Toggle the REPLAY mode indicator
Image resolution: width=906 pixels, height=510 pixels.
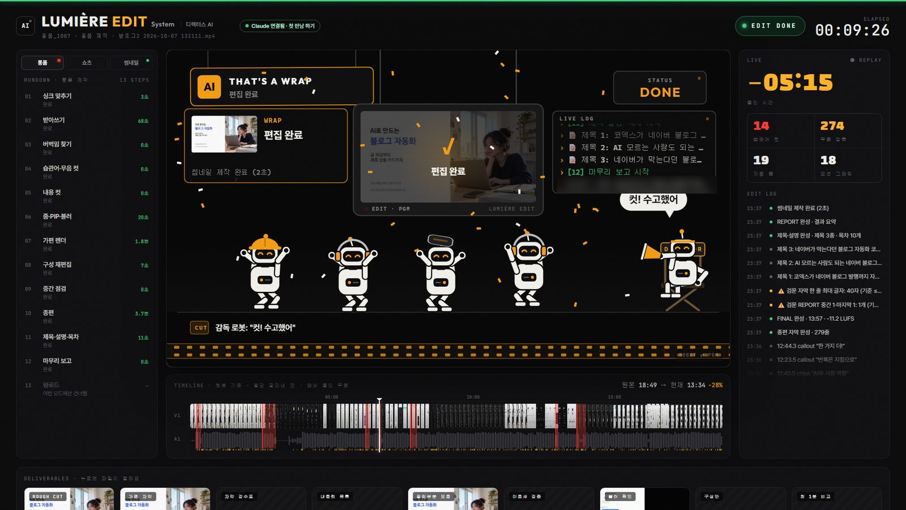(x=866, y=60)
